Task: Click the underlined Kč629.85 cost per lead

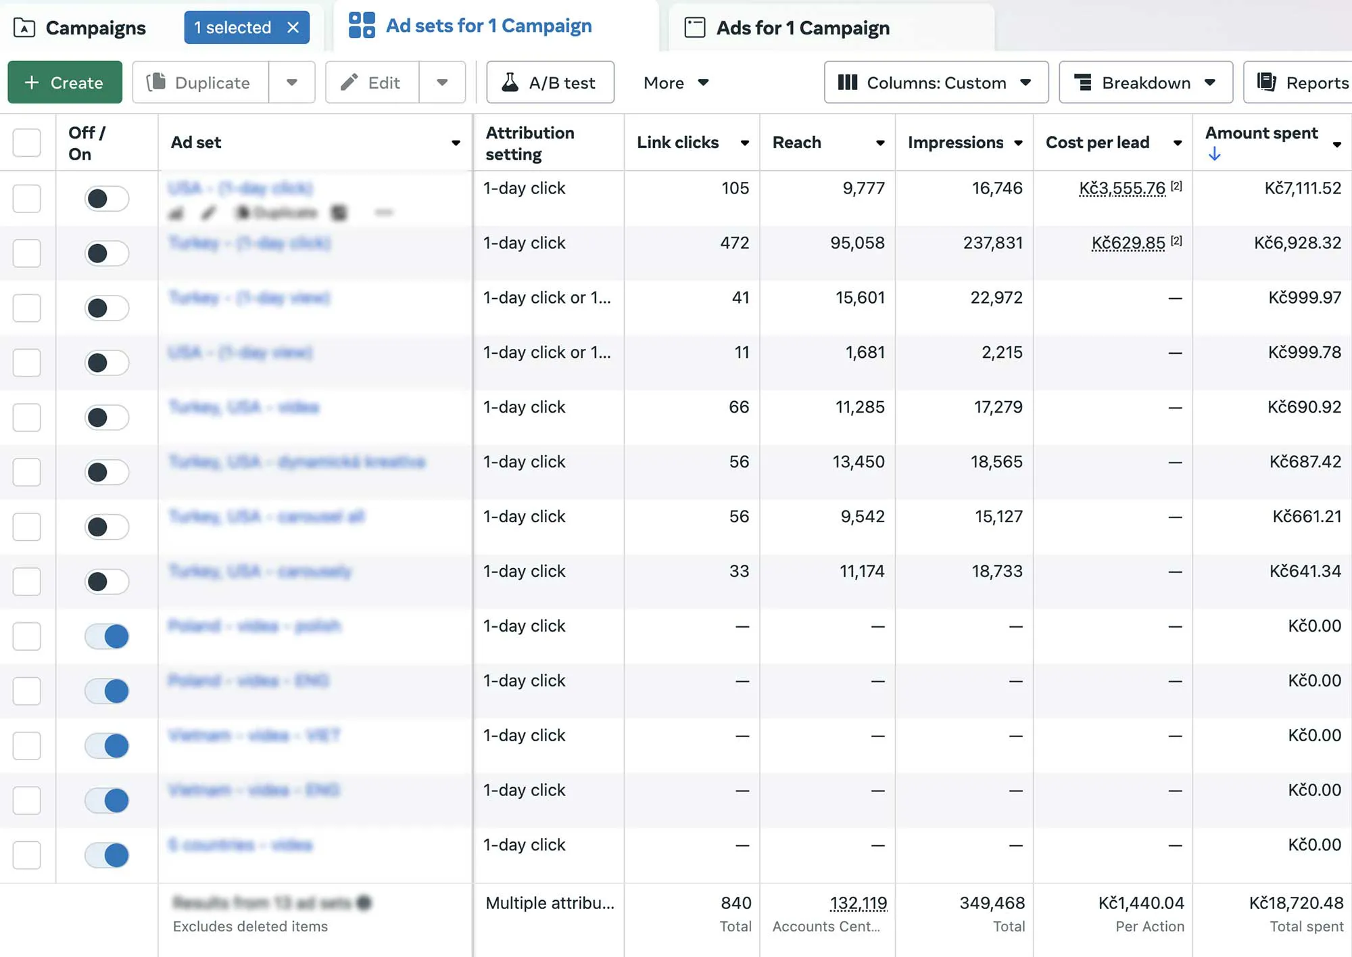Action: [1128, 243]
